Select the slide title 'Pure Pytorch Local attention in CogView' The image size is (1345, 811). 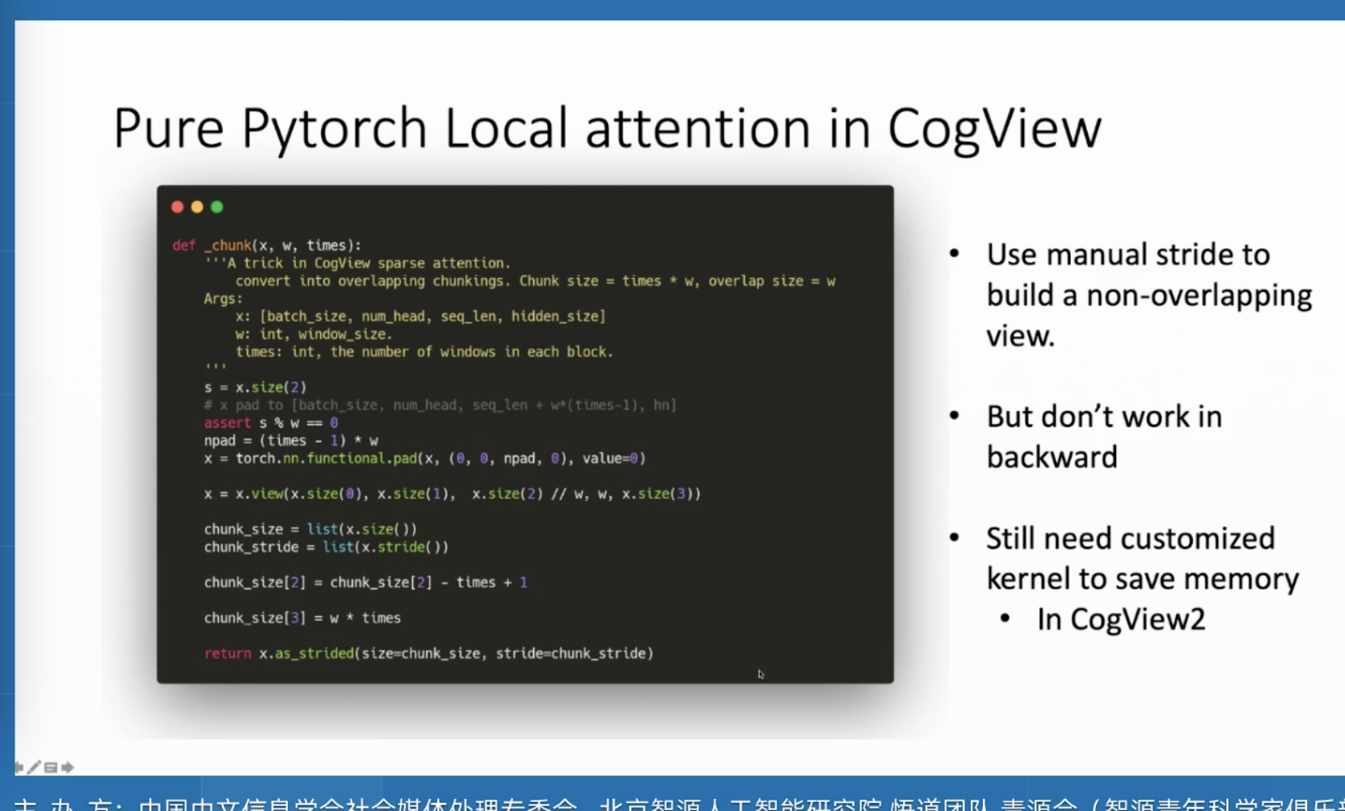tap(607, 129)
